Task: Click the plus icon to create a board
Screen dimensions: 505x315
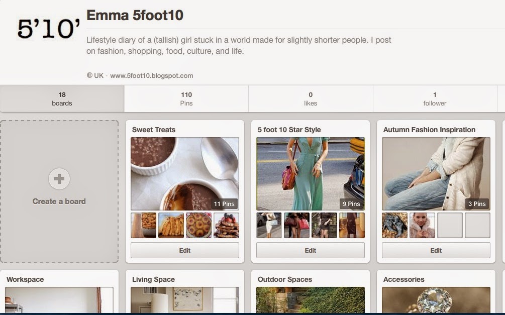Action: coord(59,179)
